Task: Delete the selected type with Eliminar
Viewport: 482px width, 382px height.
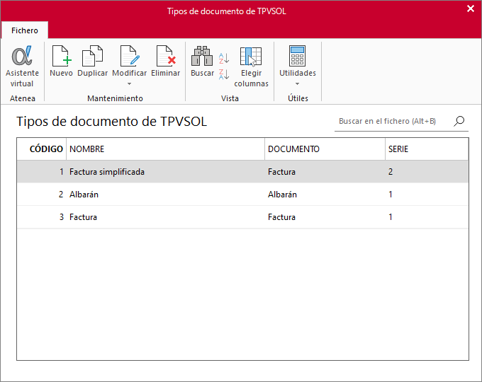Action: (166, 61)
